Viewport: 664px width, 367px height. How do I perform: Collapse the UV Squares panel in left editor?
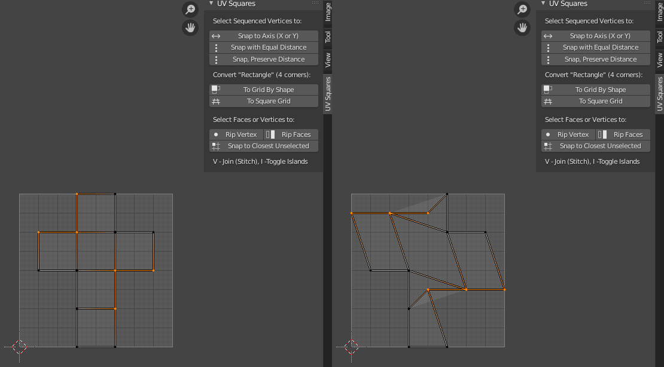tap(211, 4)
